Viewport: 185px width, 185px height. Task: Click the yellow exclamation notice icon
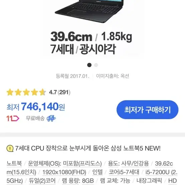[10, 148]
